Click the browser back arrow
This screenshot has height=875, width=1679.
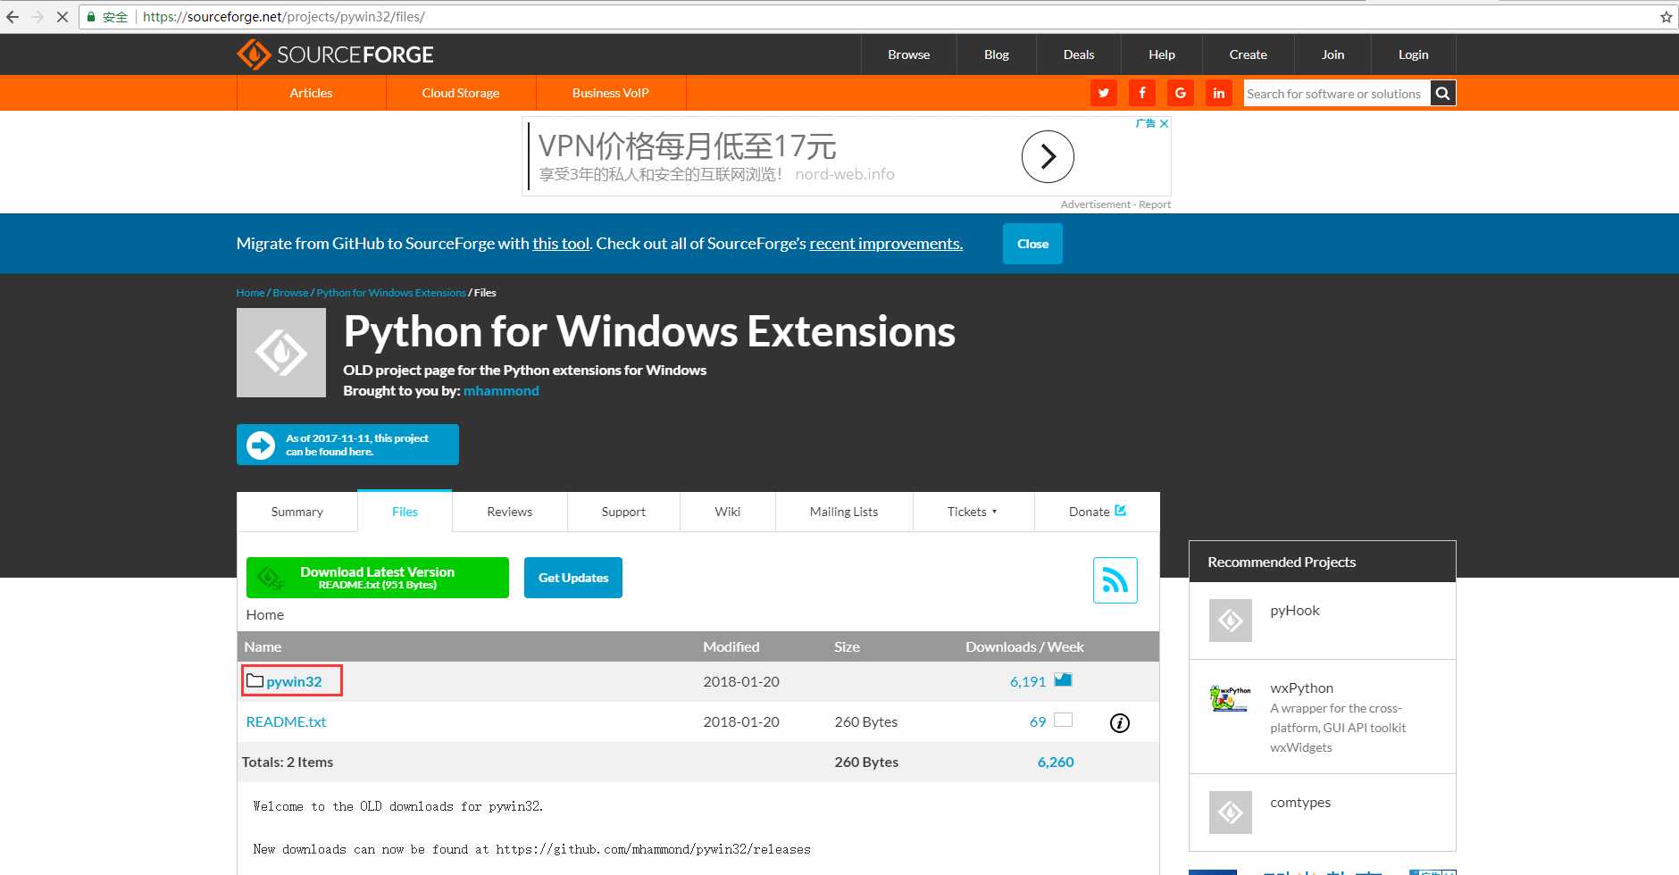(x=13, y=17)
